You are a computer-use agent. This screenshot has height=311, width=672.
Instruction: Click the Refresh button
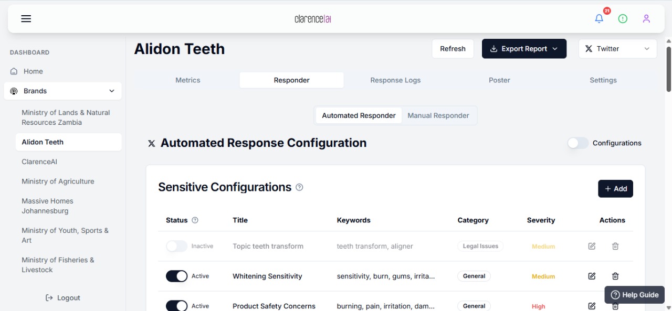click(453, 49)
